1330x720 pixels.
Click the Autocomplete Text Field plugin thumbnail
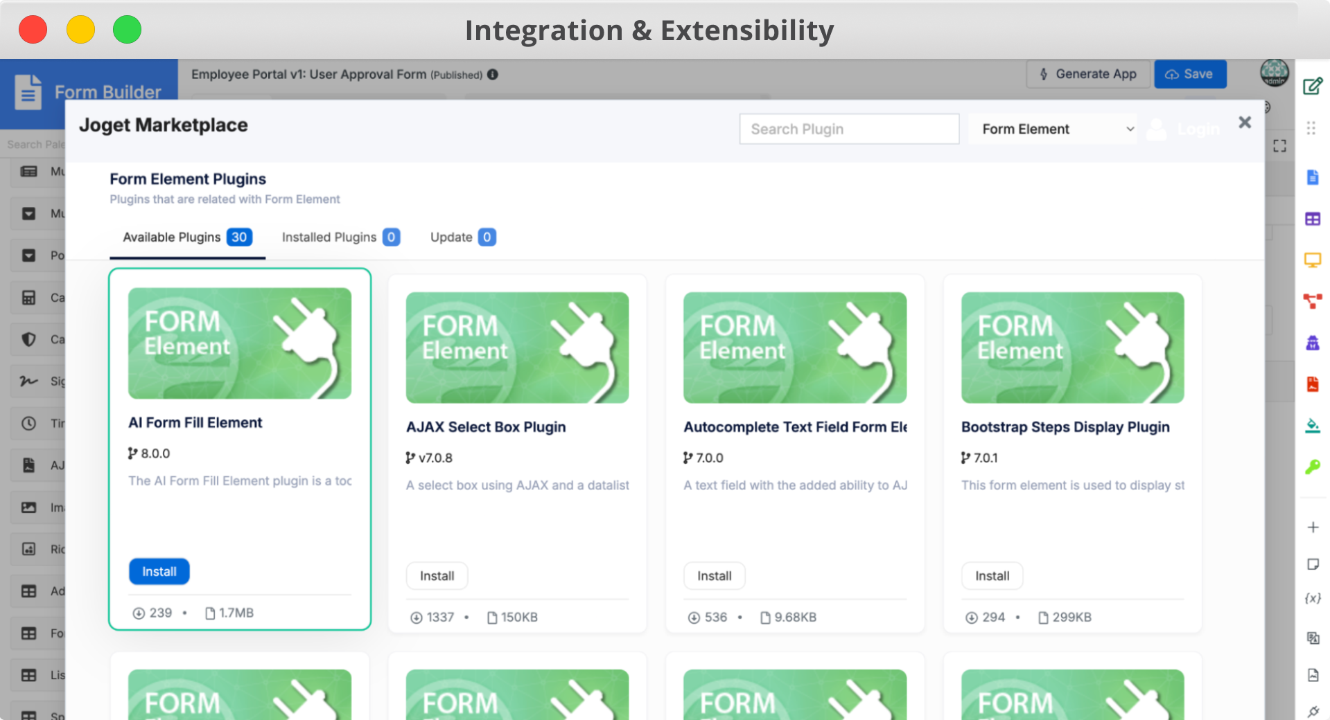795,348
